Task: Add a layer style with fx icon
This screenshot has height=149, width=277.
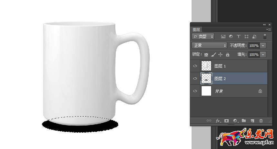Action: pos(218,121)
